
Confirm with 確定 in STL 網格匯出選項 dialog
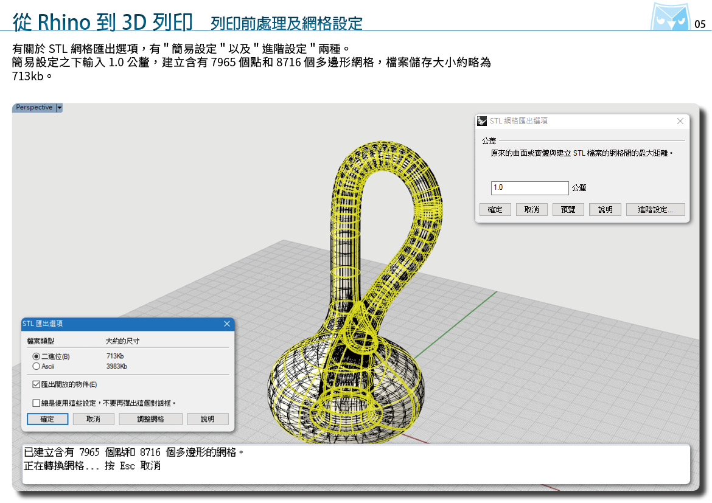tap(495, 210)
